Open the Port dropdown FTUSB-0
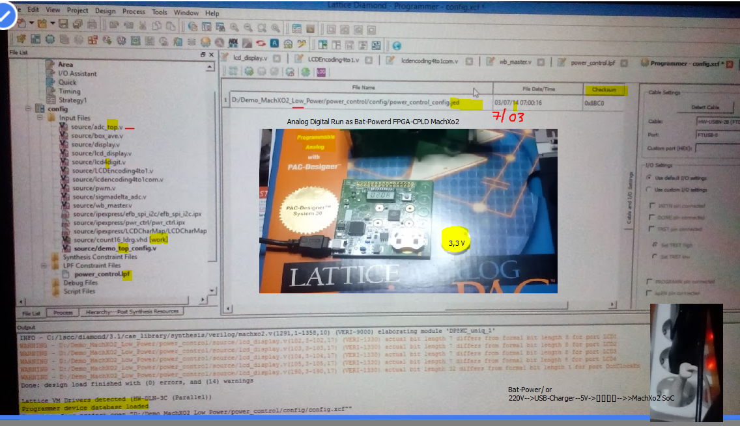740x426 pixels. point(718,135)
